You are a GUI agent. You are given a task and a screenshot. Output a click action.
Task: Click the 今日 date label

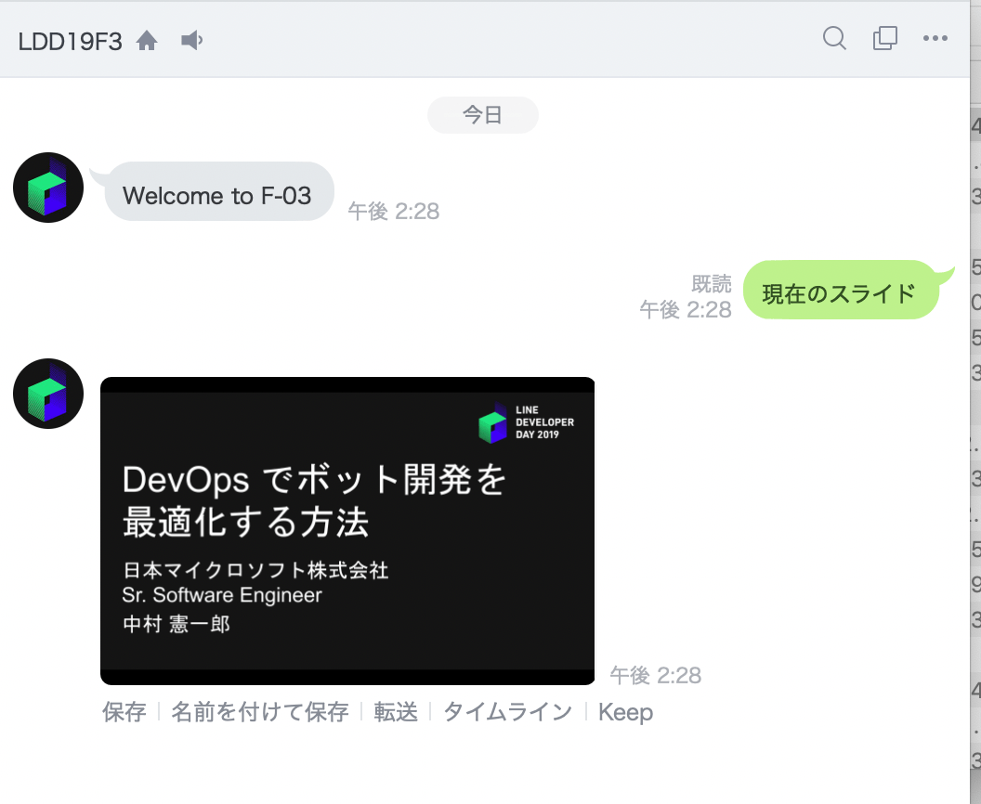(482, 115)
